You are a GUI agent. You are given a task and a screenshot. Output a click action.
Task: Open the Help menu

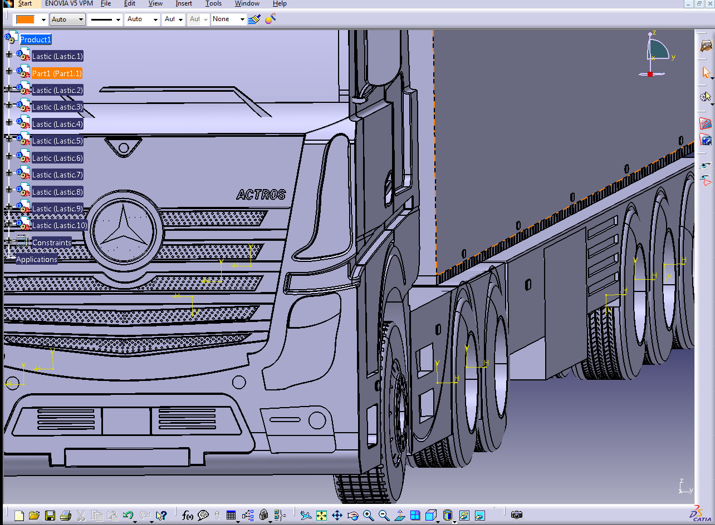click(x=280, y=3)
